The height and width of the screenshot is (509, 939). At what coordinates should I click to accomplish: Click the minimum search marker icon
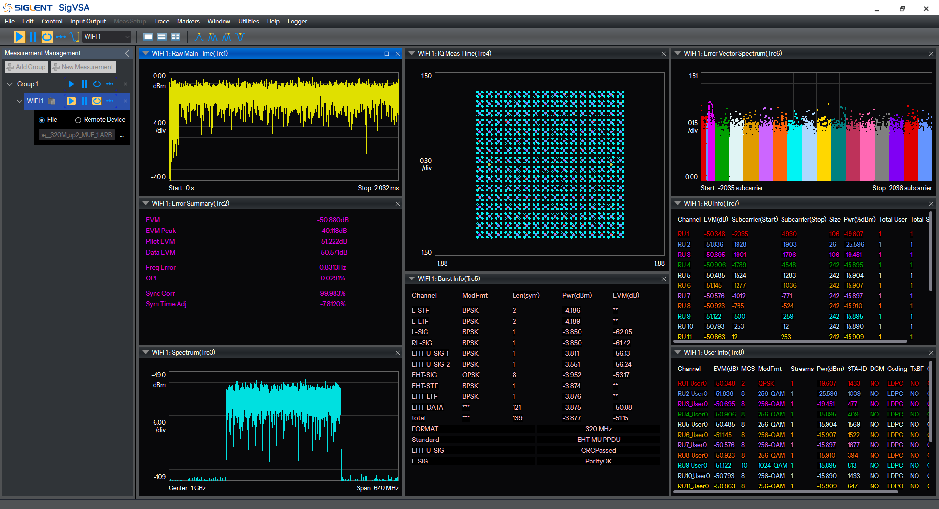pos(240,37)
